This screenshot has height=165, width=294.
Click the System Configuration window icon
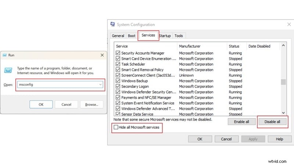coord(112,25)
